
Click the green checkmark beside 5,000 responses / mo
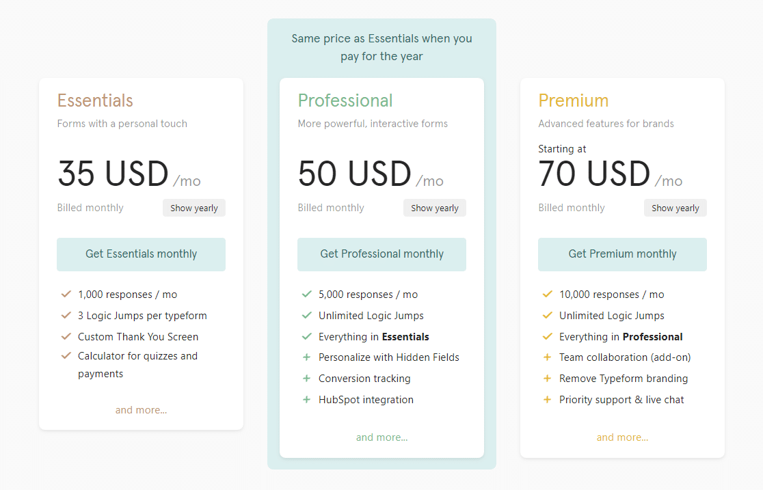click(307, 295)
